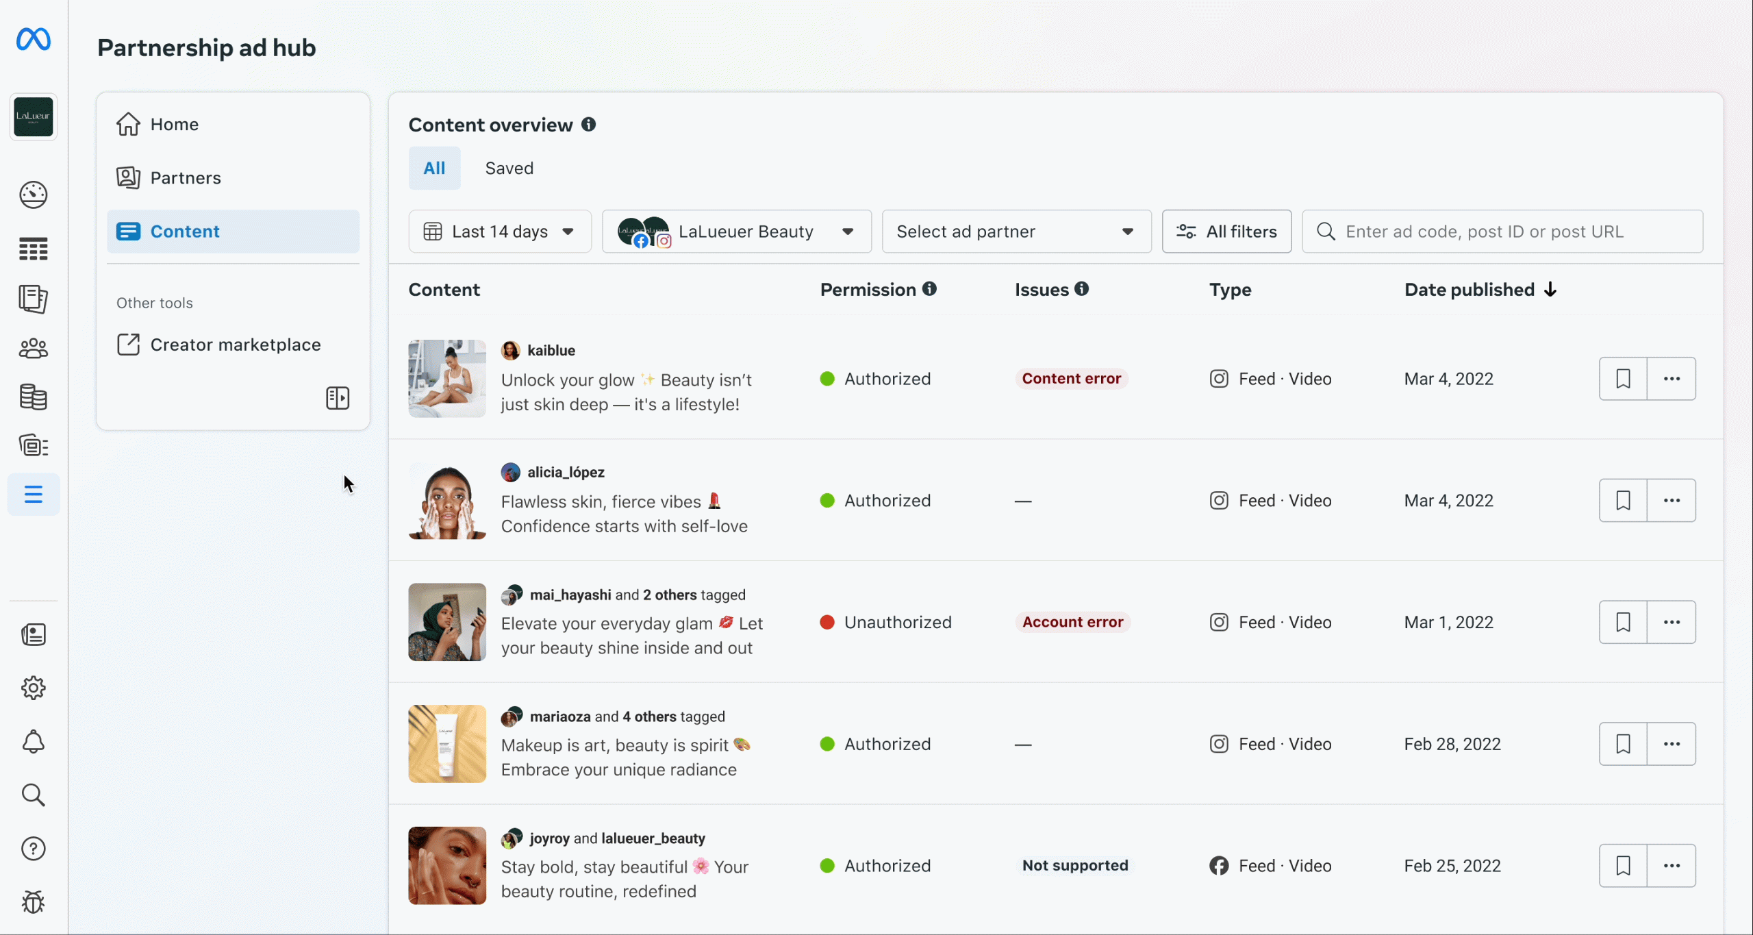The height and width of the screenshot is (935, 1753).
Task: Open the notifications bell icon
Action: 33,741
